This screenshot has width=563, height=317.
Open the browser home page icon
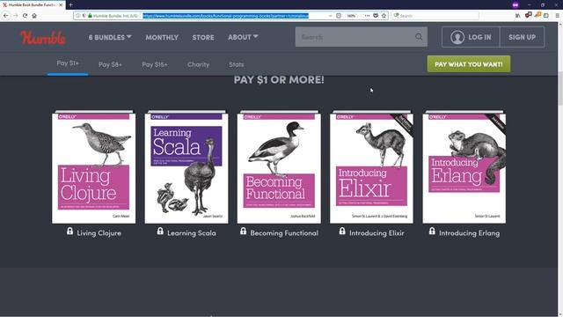(34, 16)
